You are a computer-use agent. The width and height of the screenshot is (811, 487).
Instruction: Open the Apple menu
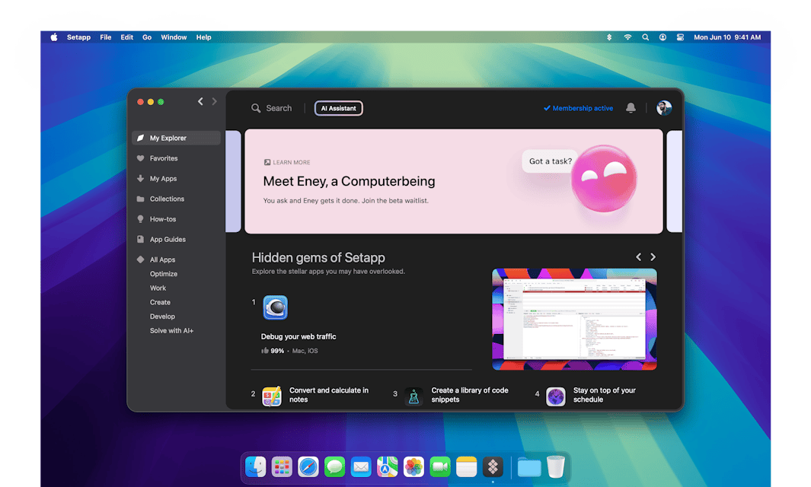coord(54,37)
